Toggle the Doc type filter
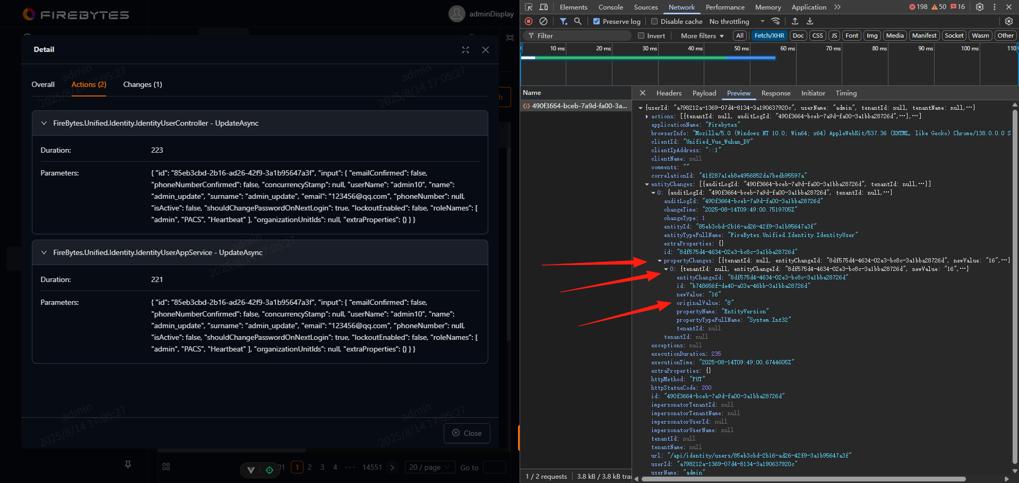This screenshot has width=1019, height=483. pos(798,36)
